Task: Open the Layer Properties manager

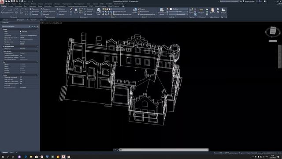Action: (99, 11)
